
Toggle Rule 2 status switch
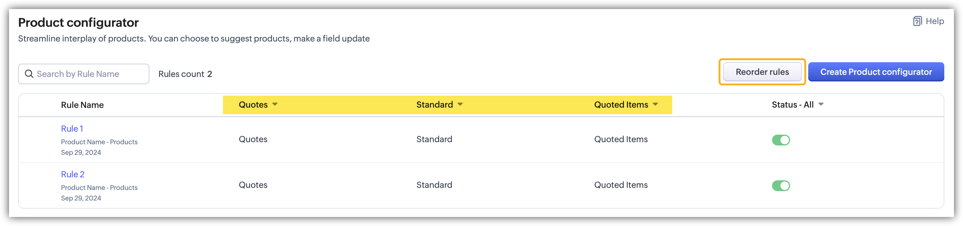780,185
